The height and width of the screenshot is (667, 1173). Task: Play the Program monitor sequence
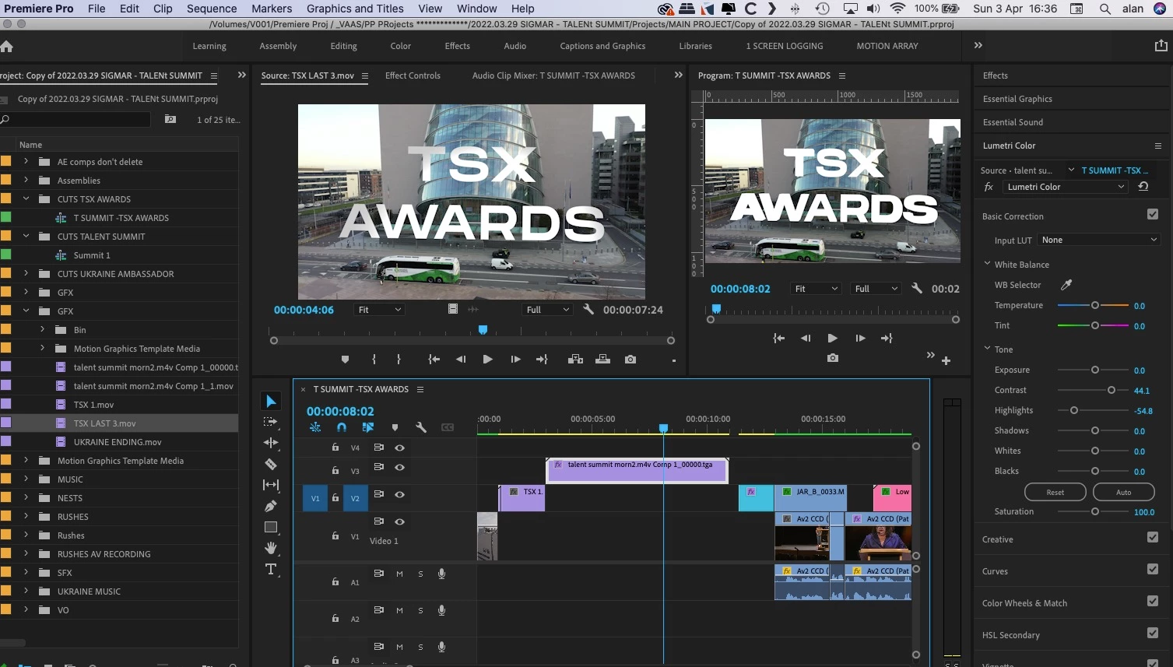tap(832, 338)
